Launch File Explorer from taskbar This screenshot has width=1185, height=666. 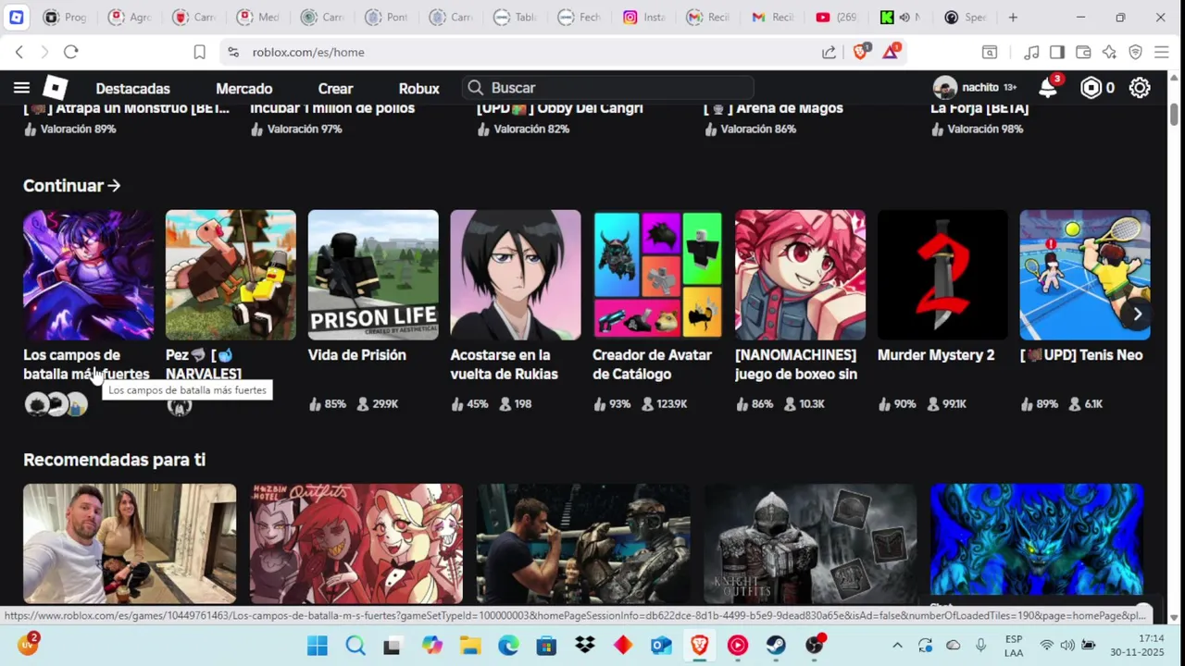[x=470, y=645]
